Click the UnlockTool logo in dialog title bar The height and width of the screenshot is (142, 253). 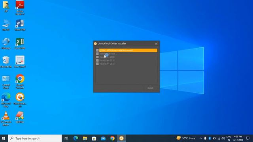(x=95, y=44)
